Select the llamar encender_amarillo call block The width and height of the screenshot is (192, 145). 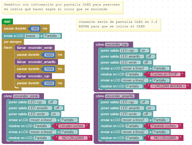tap(36, 62)
